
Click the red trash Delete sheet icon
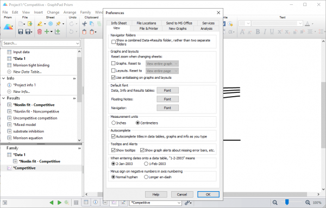click(x=40, y=31)
